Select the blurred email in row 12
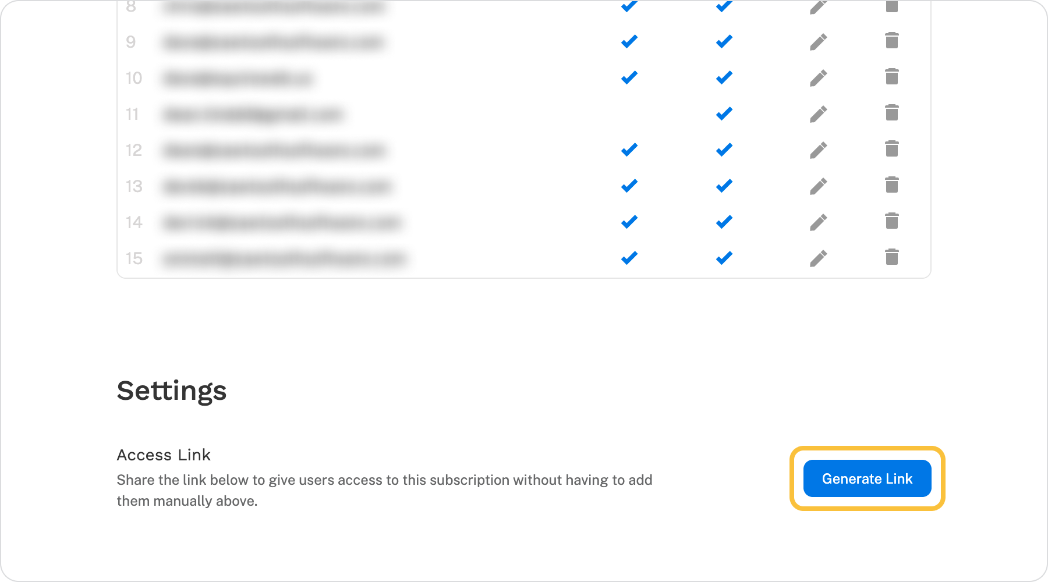Screen dimensions: 1048x582 point(274,151)
